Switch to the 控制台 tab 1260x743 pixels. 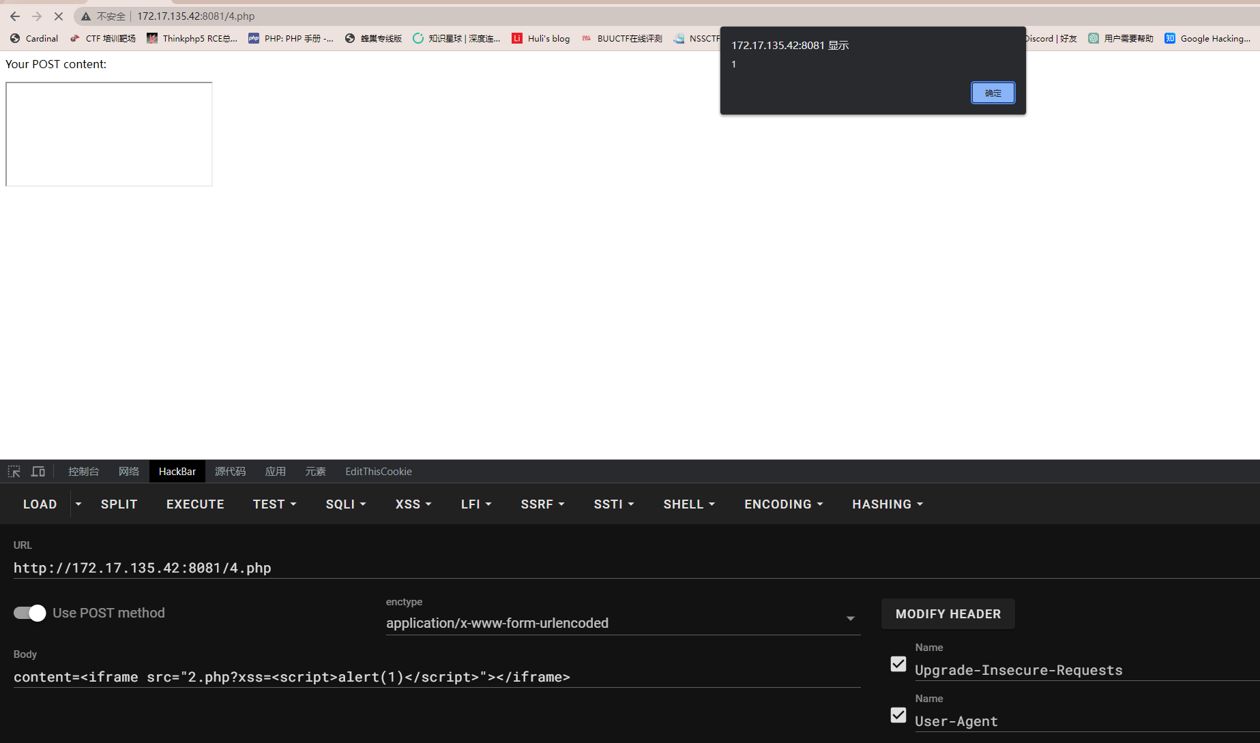click(84, 472)
